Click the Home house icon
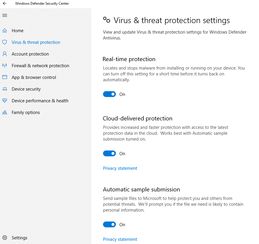 click(x=5, y=30)
